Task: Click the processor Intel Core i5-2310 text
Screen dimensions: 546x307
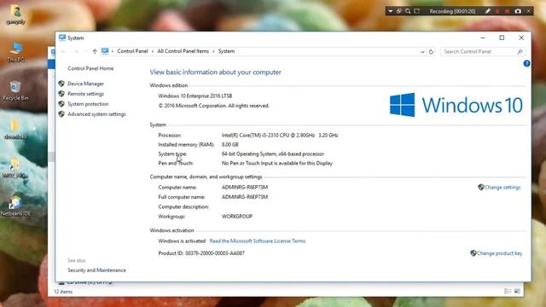Action: [280, 135]
